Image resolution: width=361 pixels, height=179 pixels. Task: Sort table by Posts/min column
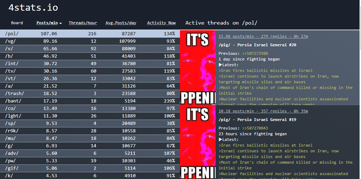click(x=47, y=23)
